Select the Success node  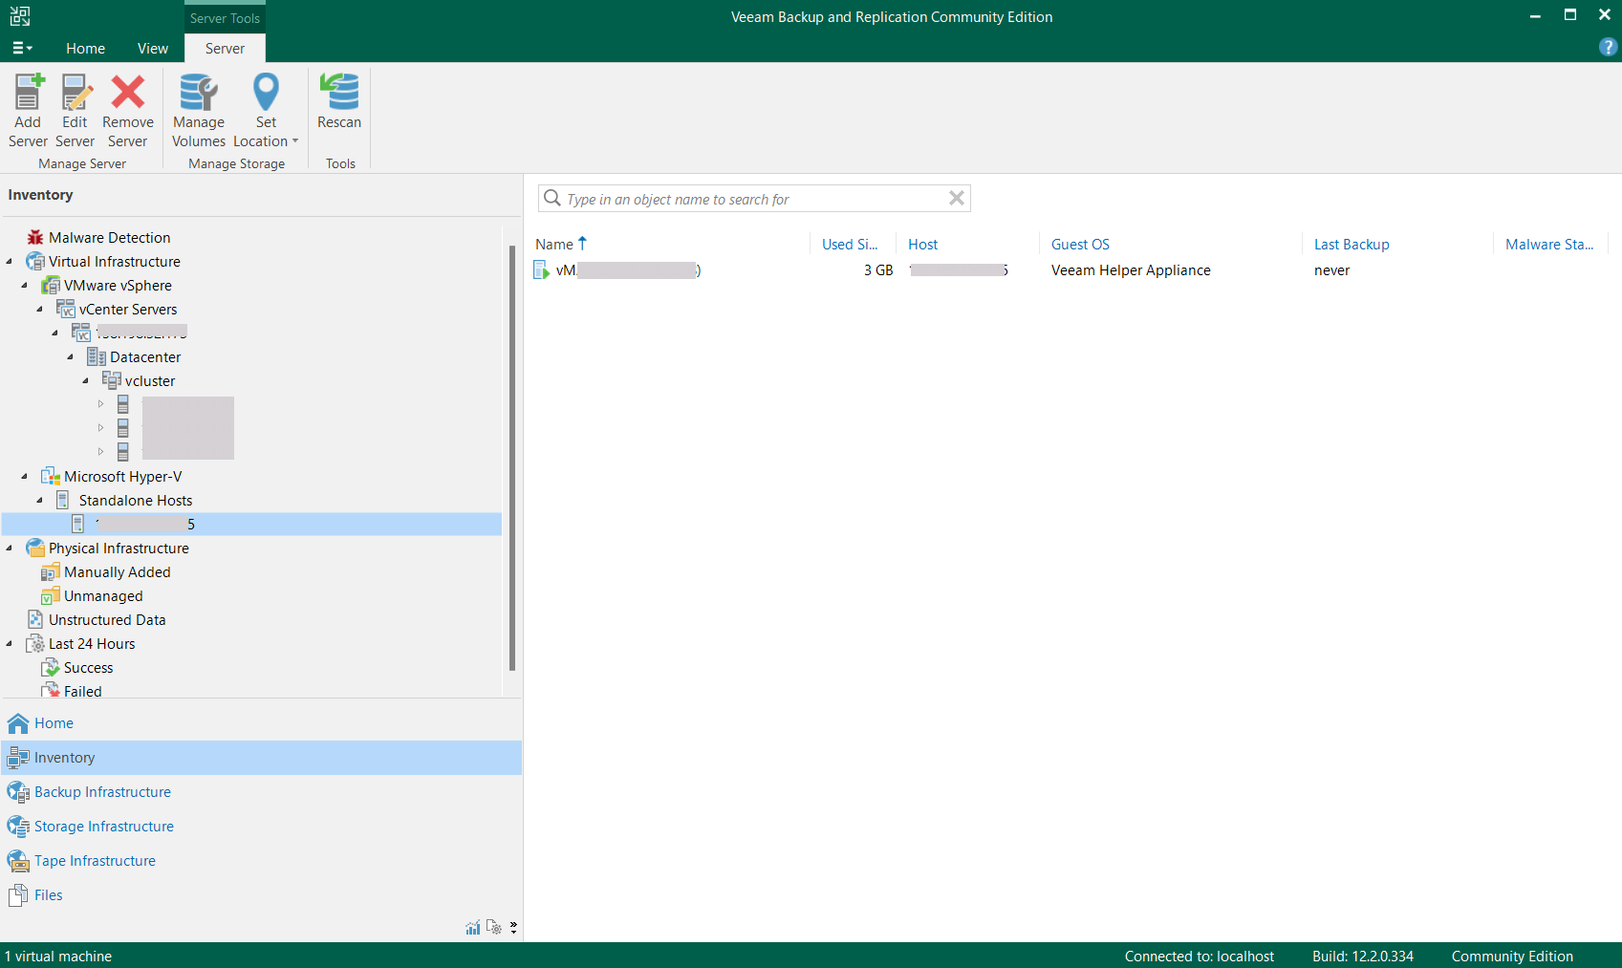(88, 668)
